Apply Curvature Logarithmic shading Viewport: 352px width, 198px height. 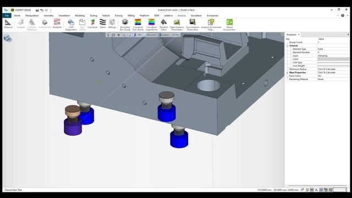coord(152,24)
